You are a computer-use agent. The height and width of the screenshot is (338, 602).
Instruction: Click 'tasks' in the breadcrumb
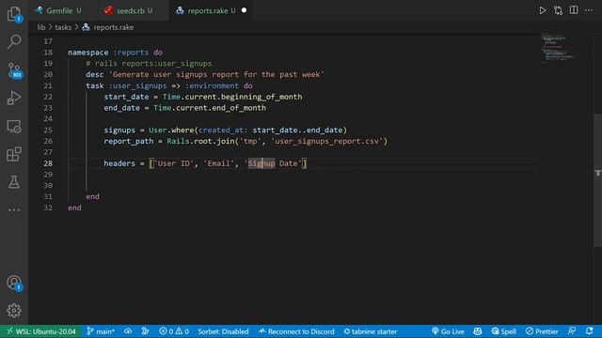(63, 27)
